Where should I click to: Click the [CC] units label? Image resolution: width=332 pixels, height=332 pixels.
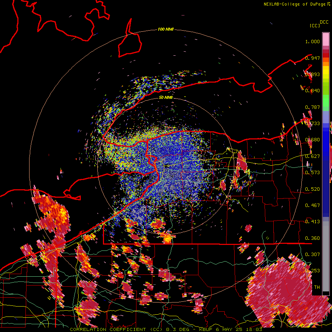[x=315, y=25]
